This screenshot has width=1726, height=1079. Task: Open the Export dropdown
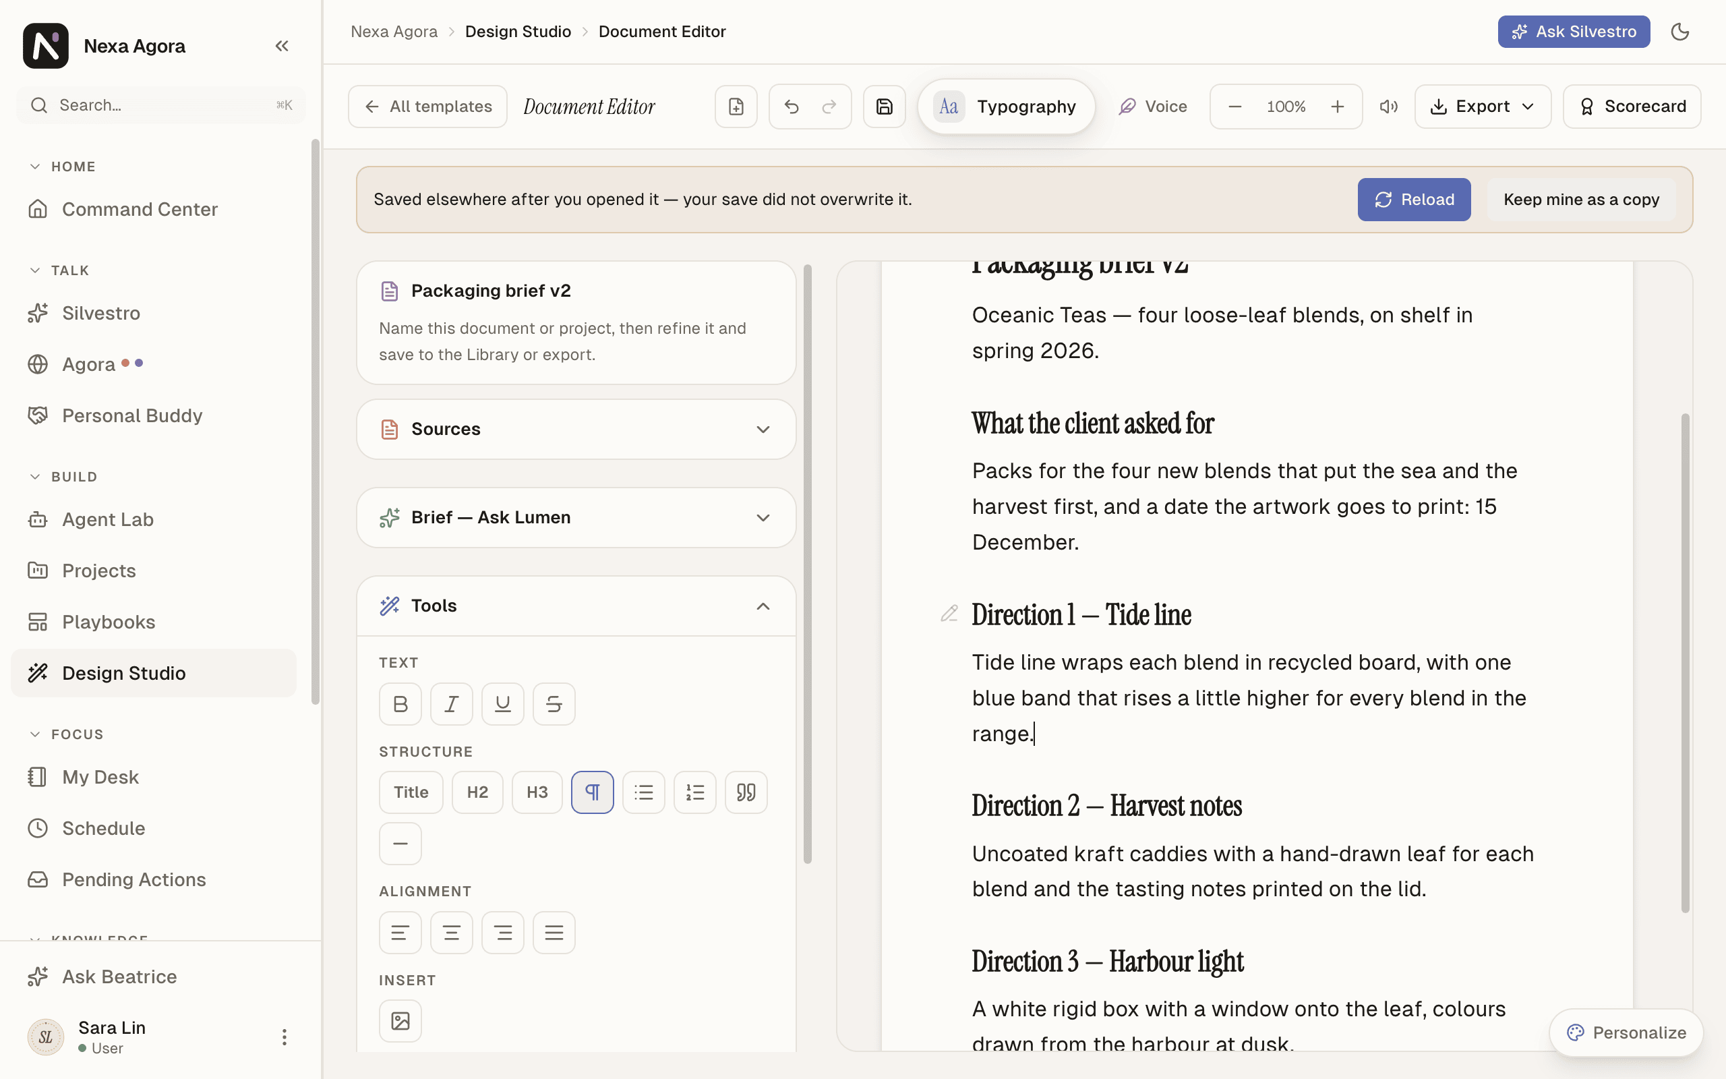[1482, 107]
